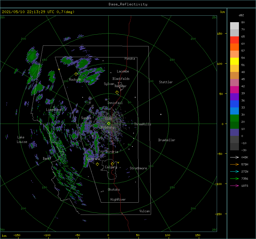Pick the tan 45-48 dBZ swatch
This screenshot has width=256, height=239.
tap(234, 76)
